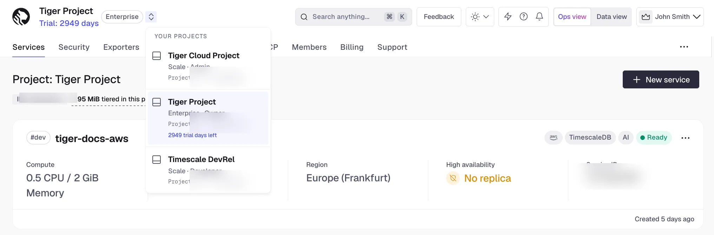Click the New service button
The image size is (714, 235).
click(x=661, y=80)
